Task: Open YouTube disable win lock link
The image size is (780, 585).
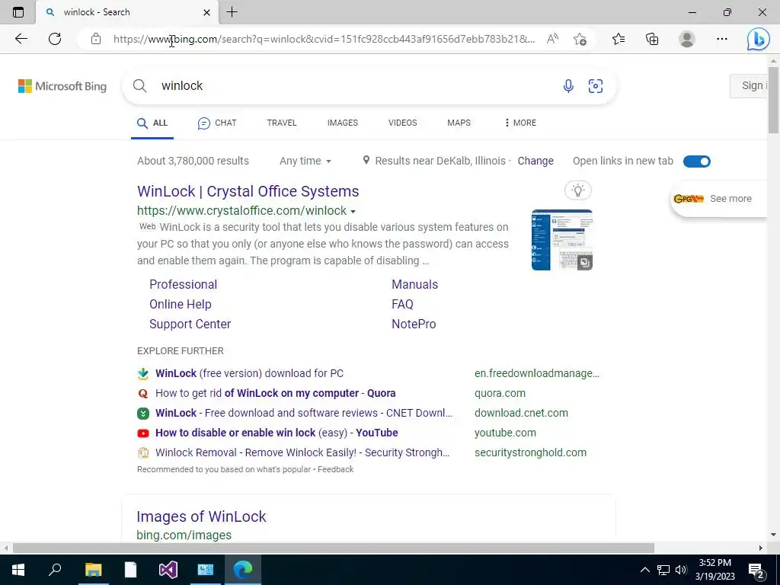Action: (x=276, y=433)
